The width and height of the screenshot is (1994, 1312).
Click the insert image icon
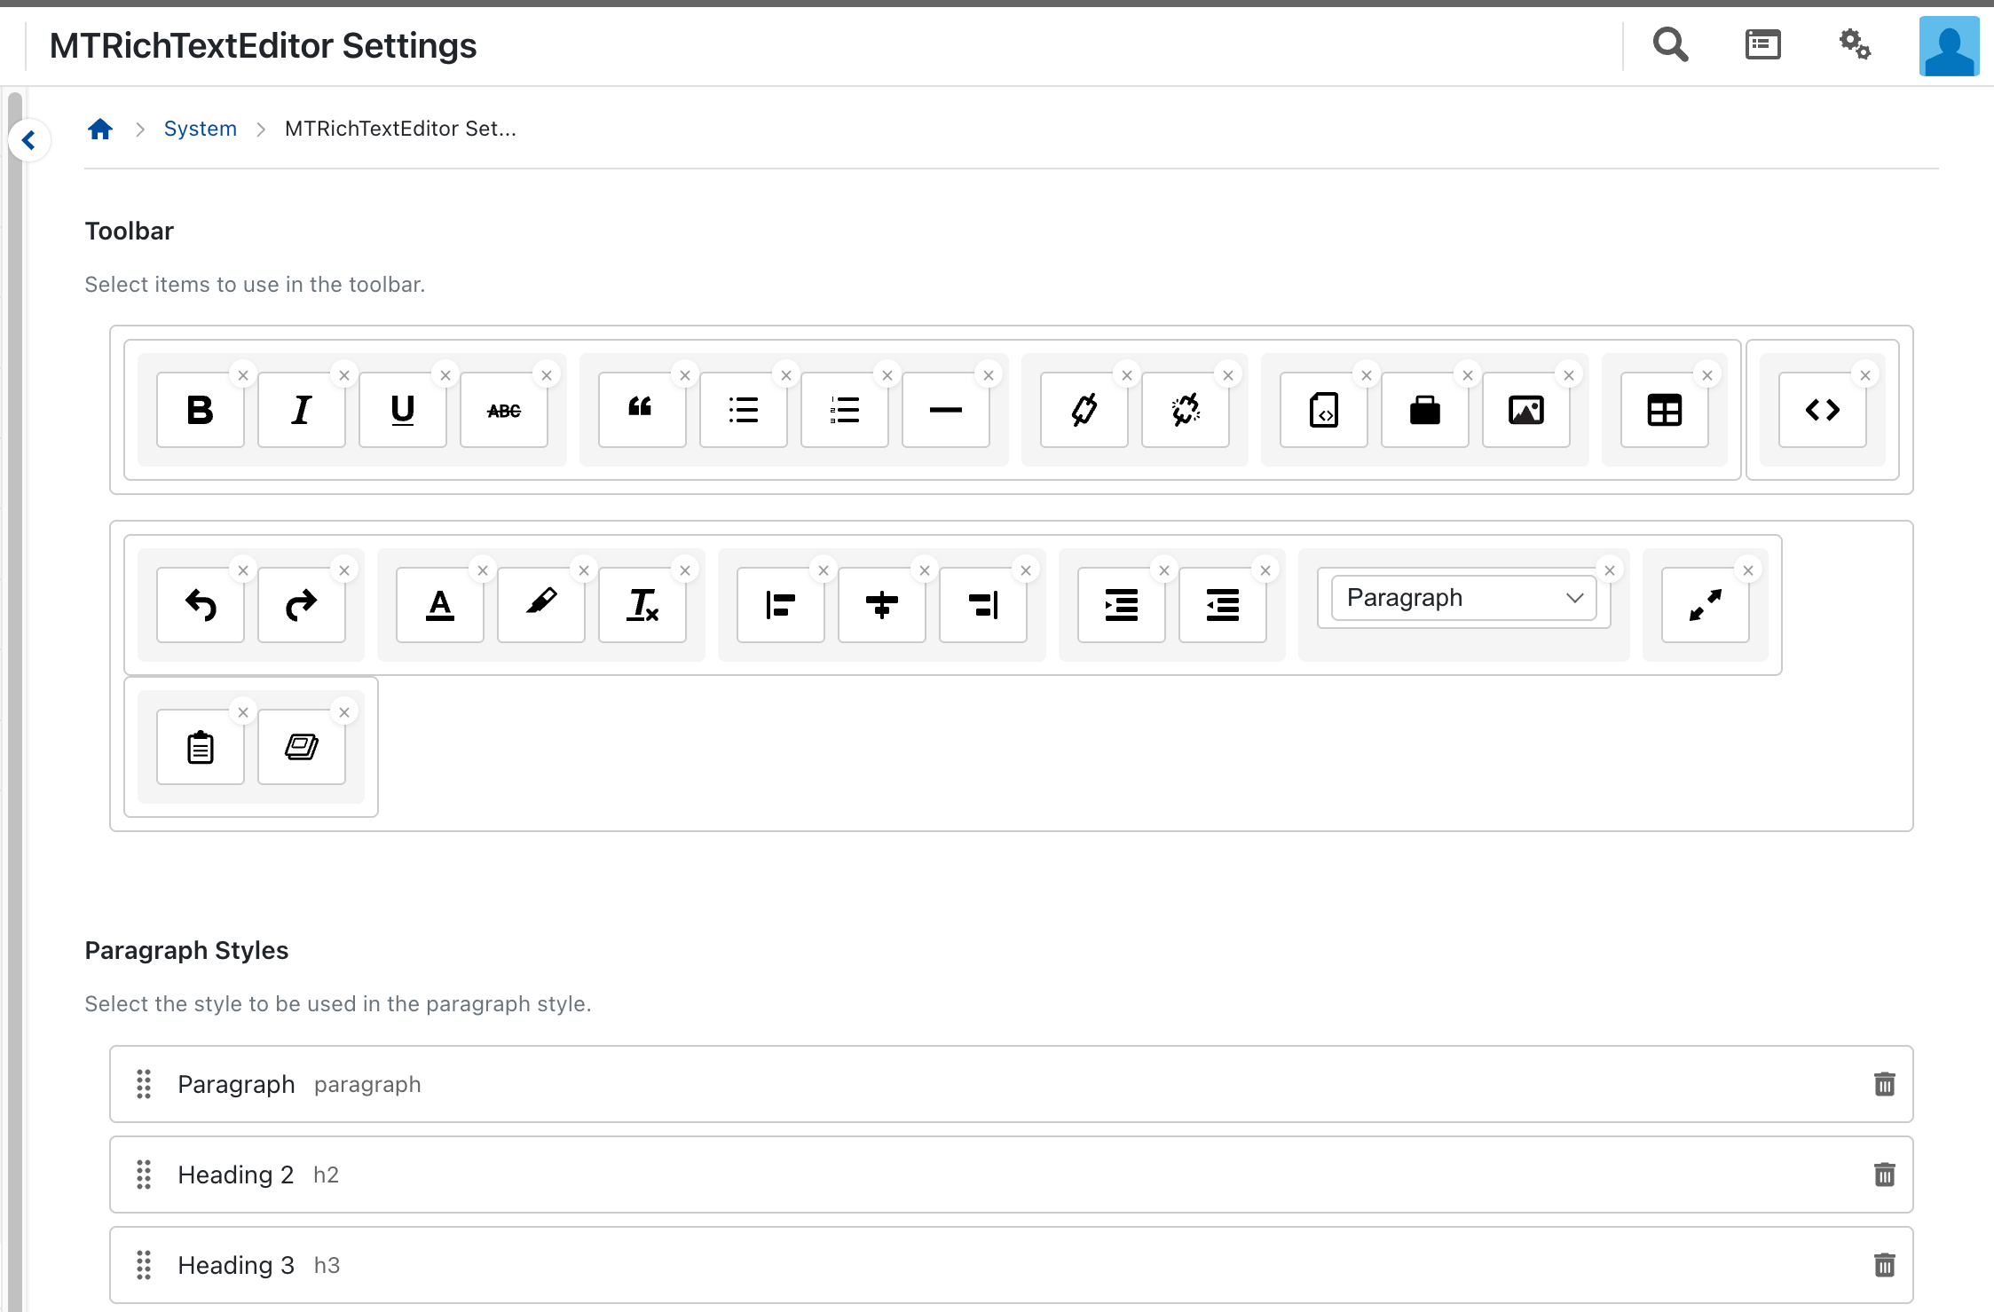(x=1525, y=410)
